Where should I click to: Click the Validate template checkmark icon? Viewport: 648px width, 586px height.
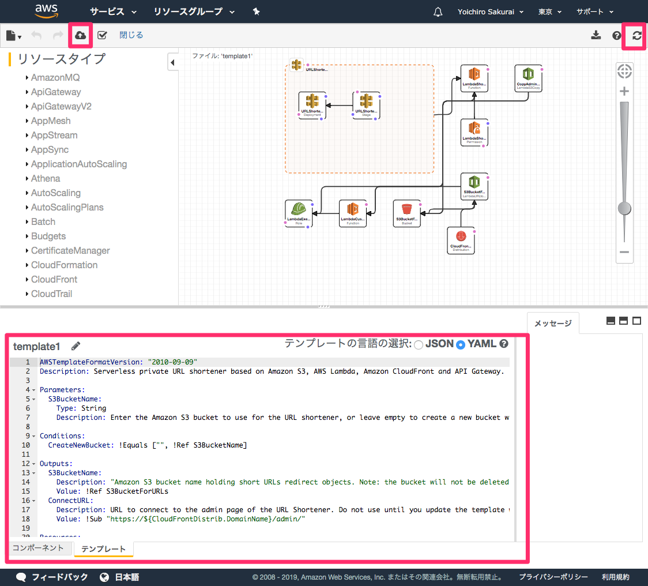point(102,35)
